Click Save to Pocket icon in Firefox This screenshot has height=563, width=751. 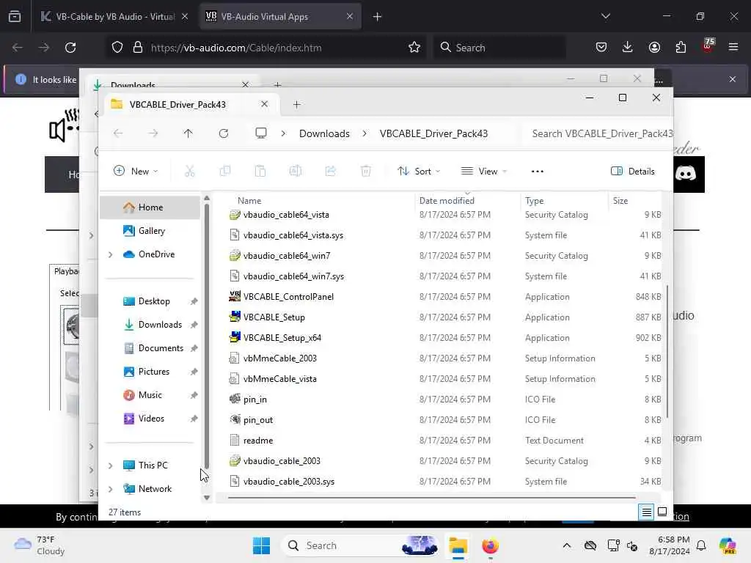pos(601,47)
